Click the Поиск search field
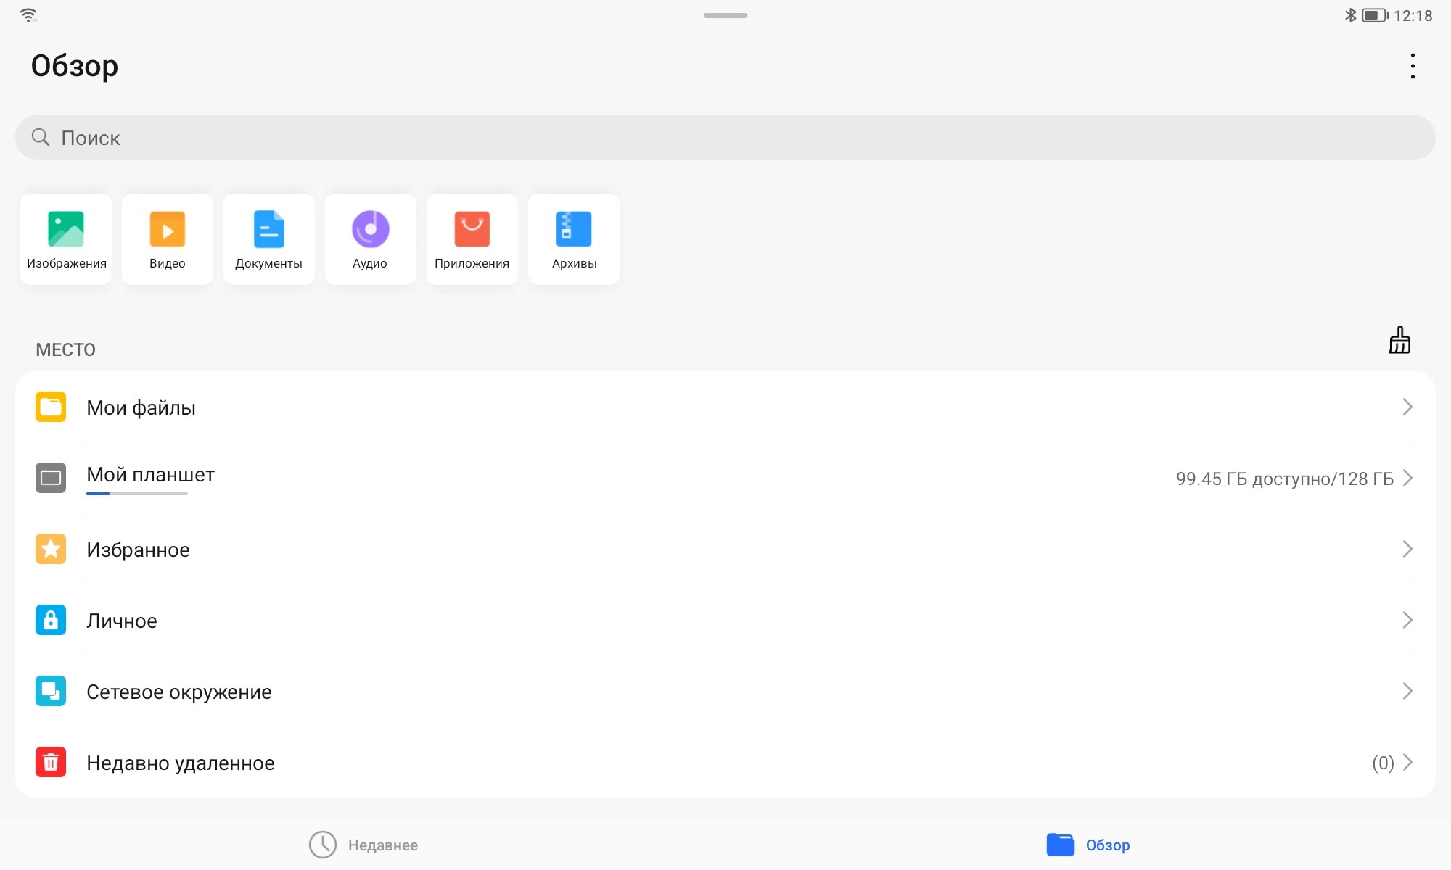Image resolution: width=1451 pixels, height=870 pixels. click(725, 138)
